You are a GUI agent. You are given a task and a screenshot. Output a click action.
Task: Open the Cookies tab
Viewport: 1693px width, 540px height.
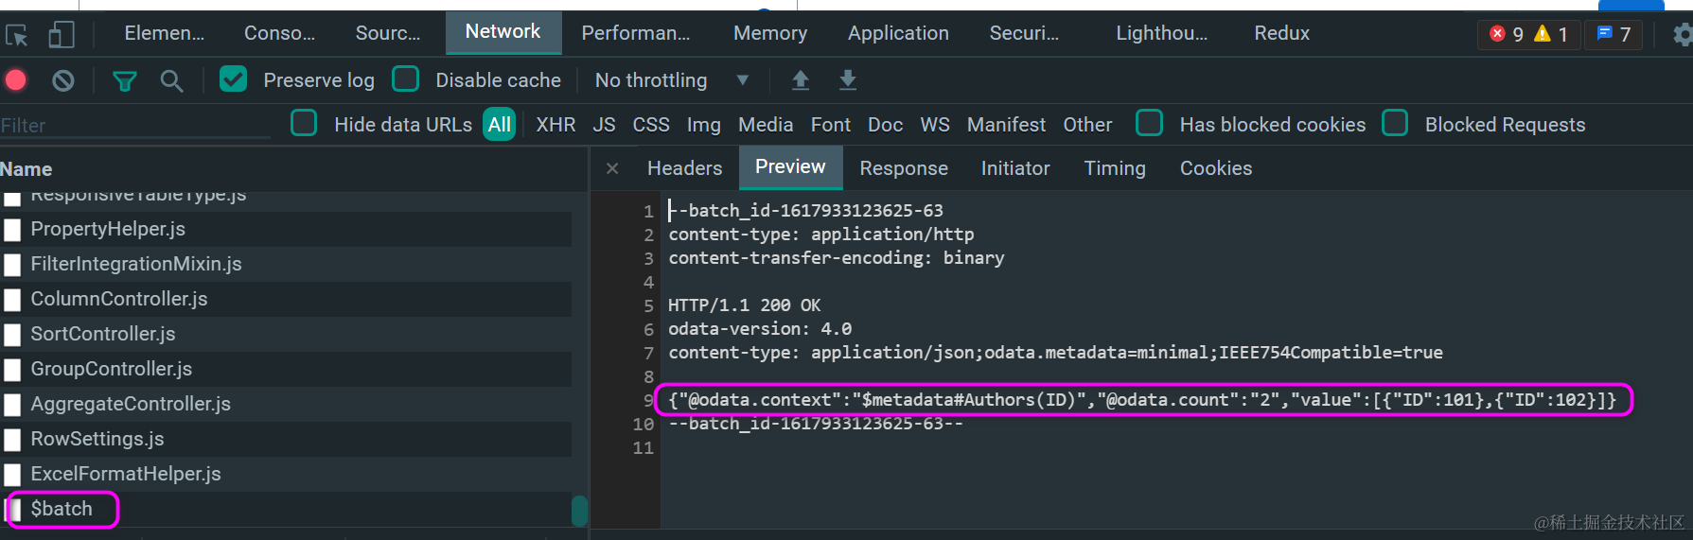click(1215, 168)
